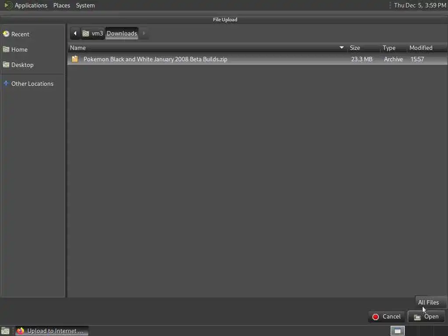Click the Firefox icon in the taskbar
The image size is (448, 336).
[x=20, y=331]
